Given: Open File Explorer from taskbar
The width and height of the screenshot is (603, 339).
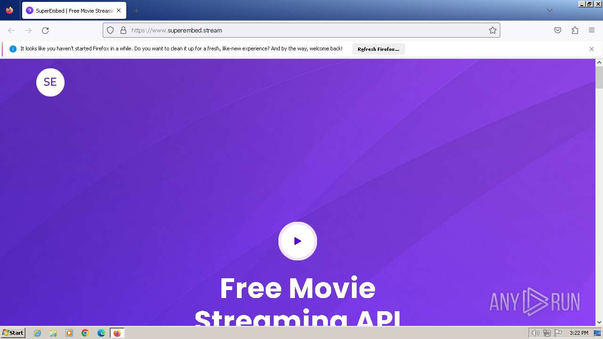Looking at the screenshot, I should (x=53, y=333).
